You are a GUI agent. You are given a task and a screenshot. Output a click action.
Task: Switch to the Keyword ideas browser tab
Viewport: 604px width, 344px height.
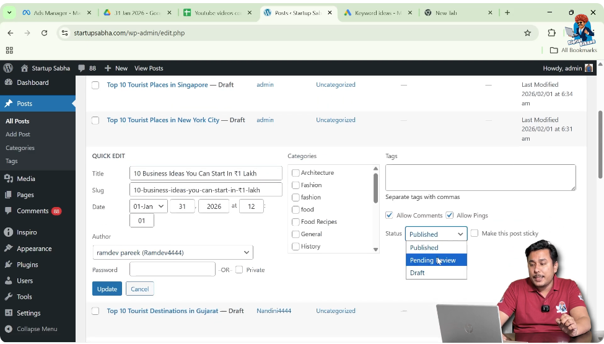(x=377, y=12)
